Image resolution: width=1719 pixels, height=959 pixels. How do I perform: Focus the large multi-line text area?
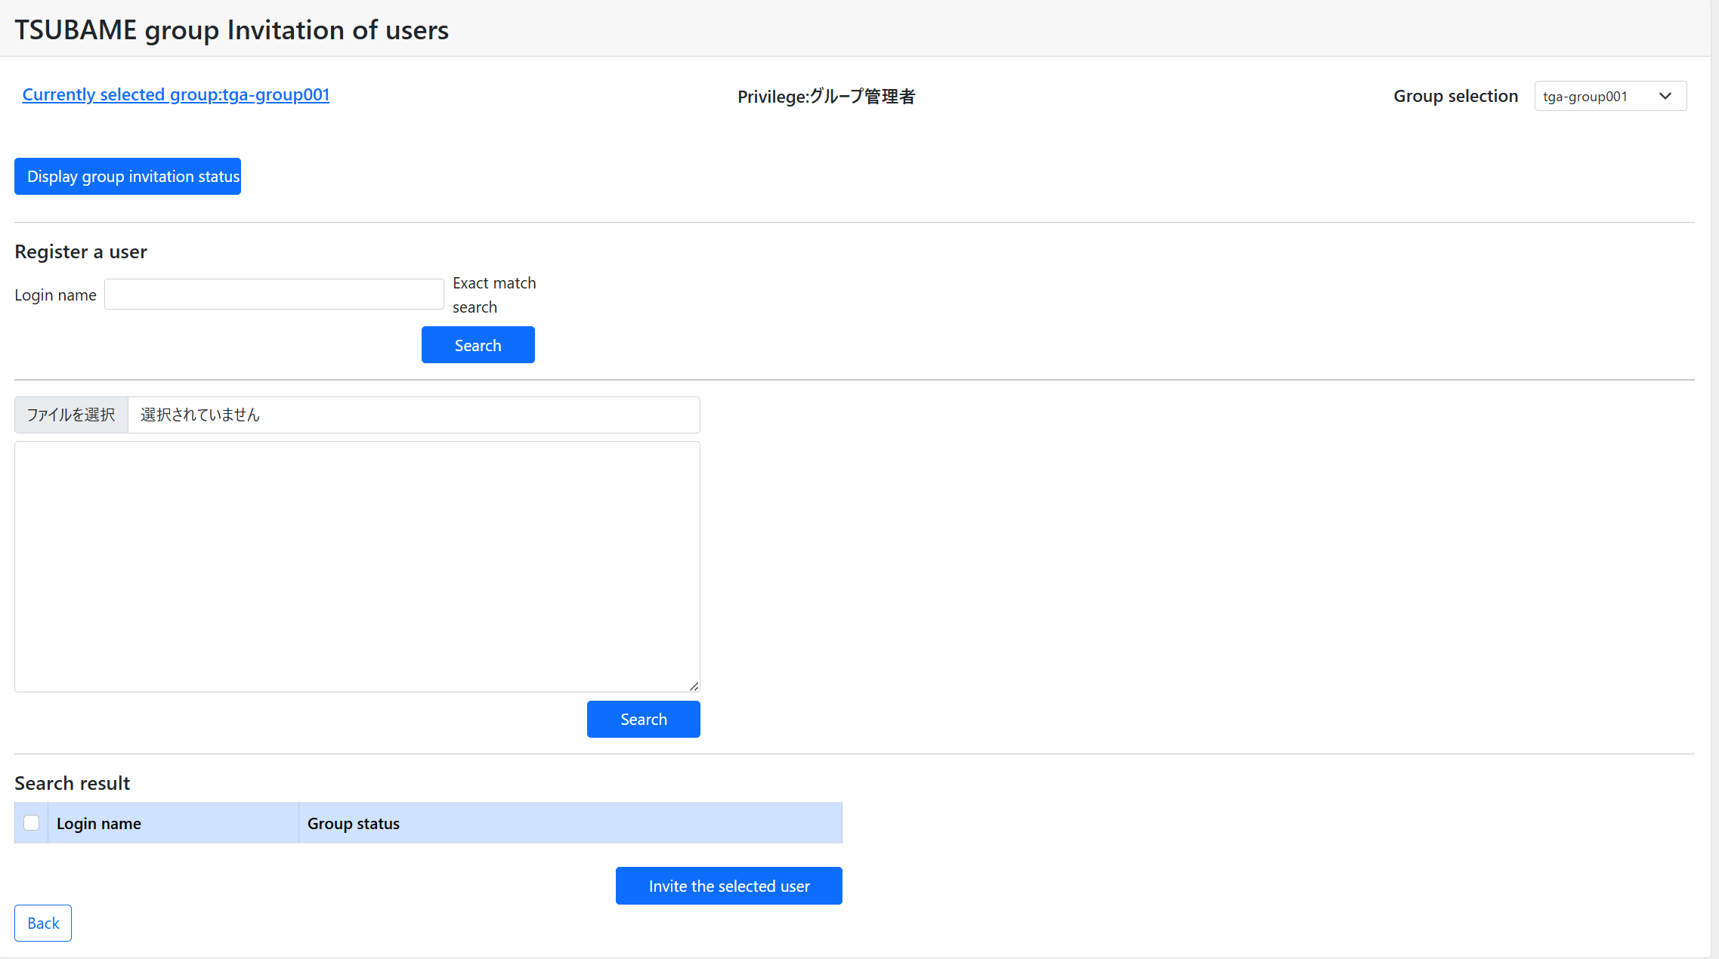point(357,566)
